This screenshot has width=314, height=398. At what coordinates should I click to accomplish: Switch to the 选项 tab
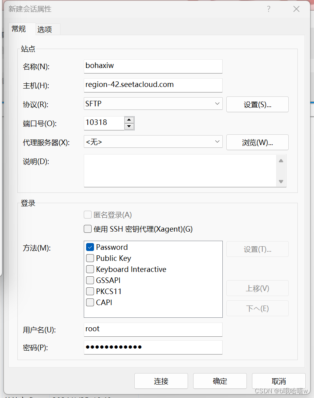click(x=45, y=29)
